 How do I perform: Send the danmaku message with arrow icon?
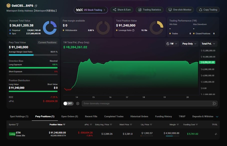[214, 103]
